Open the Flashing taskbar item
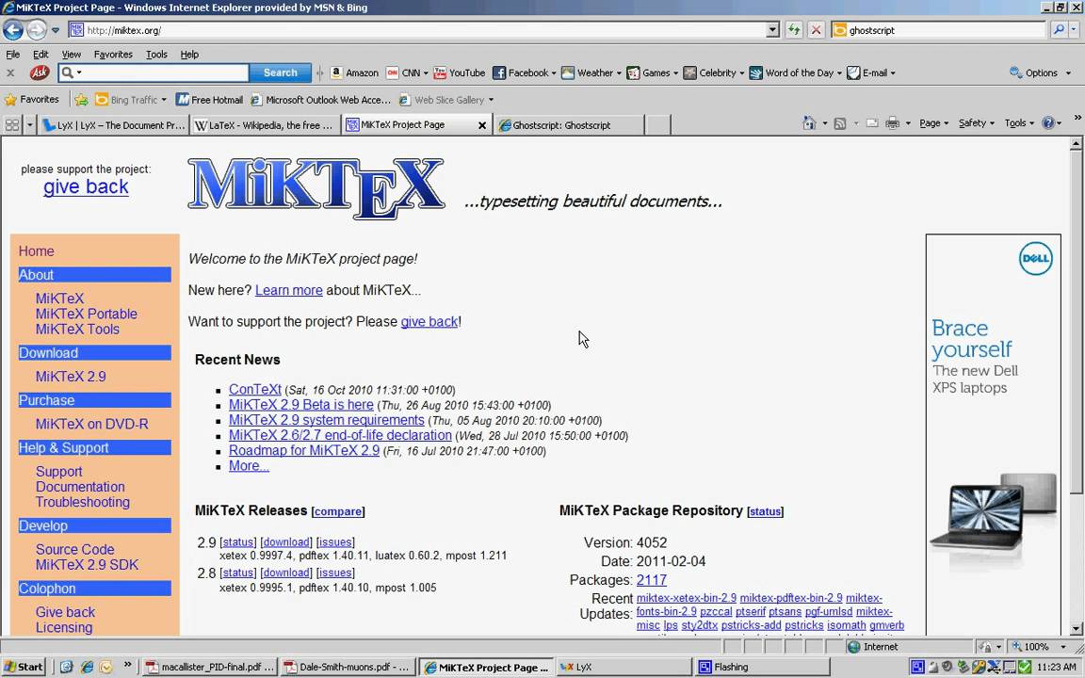1085x678 pixels. [763, 667]
